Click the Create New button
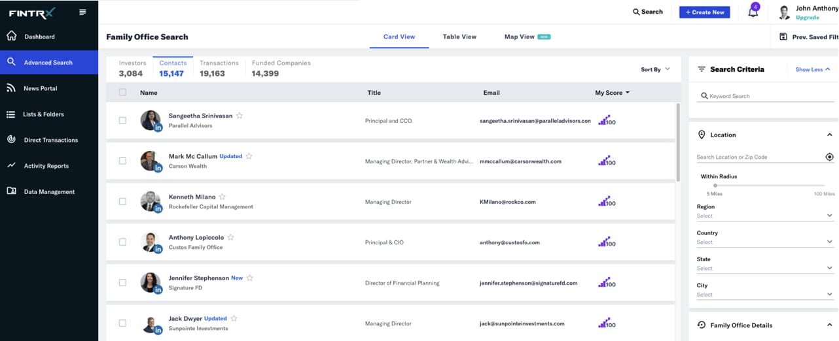 [x=705, y=12]
